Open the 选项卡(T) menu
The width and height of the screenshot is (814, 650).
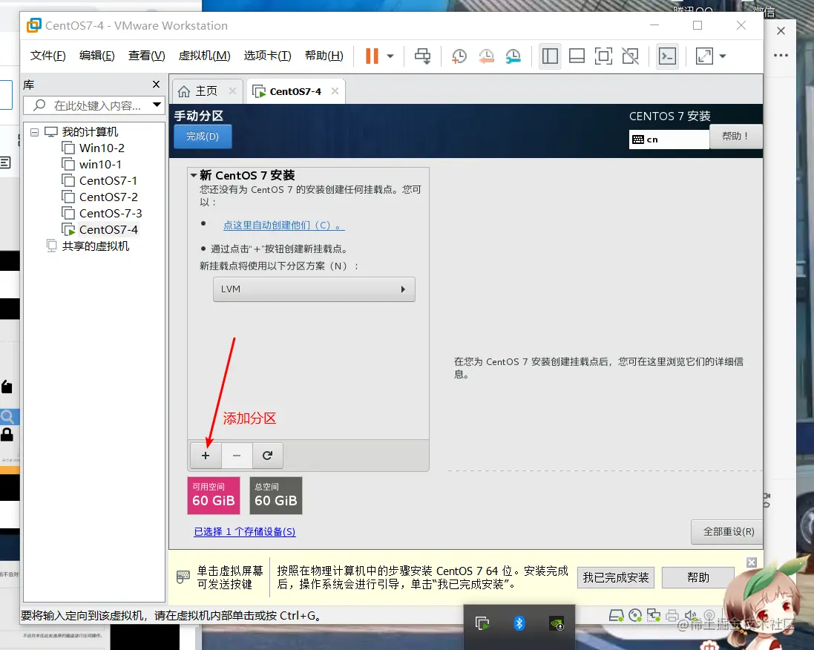click(x=267, y=56)
